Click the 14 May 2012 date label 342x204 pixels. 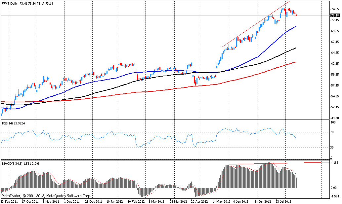pos(221,201)
